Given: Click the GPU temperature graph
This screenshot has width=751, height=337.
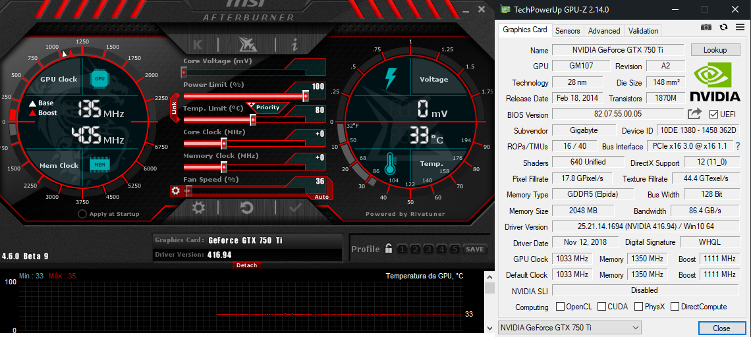Looking at the screenshot, I should (x=240, y=305).
